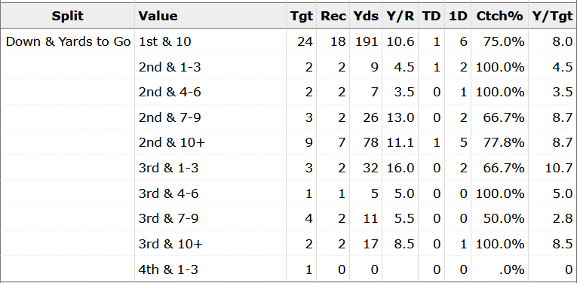Click the Yds column header

tap(366, 16)
